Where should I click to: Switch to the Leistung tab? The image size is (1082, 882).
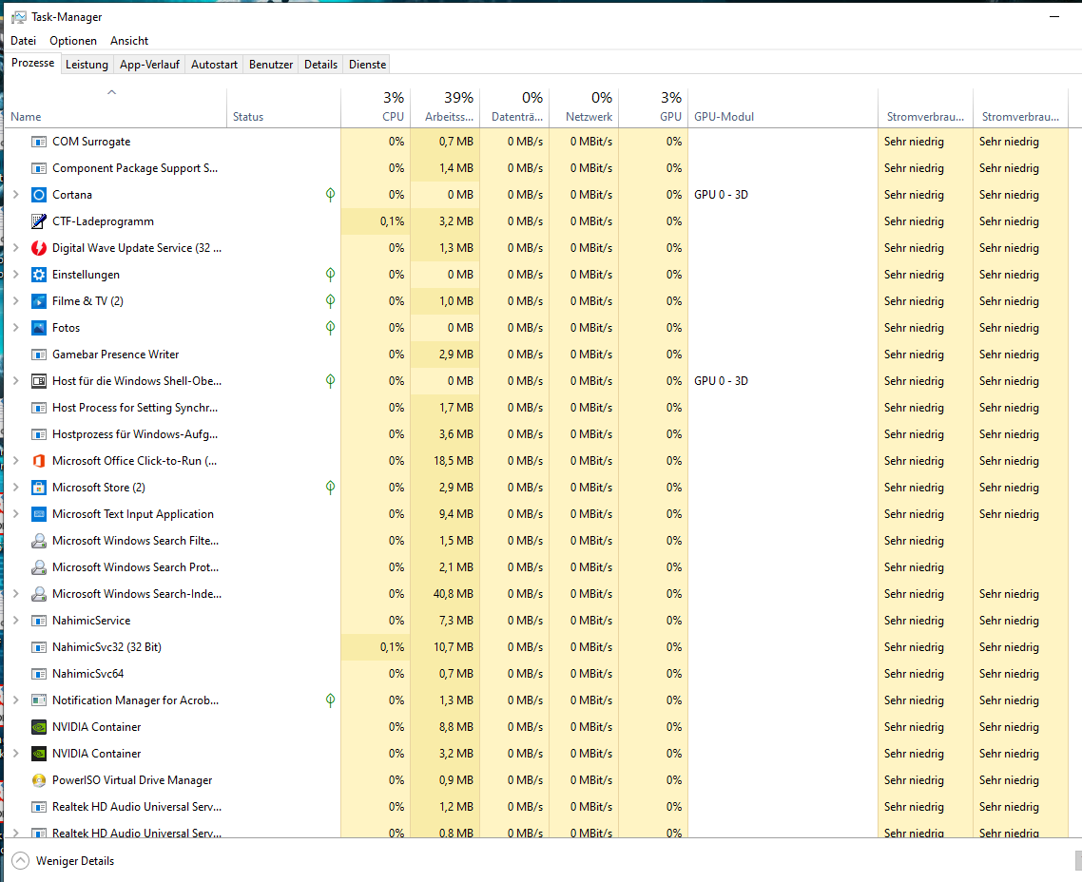(87, 64)
